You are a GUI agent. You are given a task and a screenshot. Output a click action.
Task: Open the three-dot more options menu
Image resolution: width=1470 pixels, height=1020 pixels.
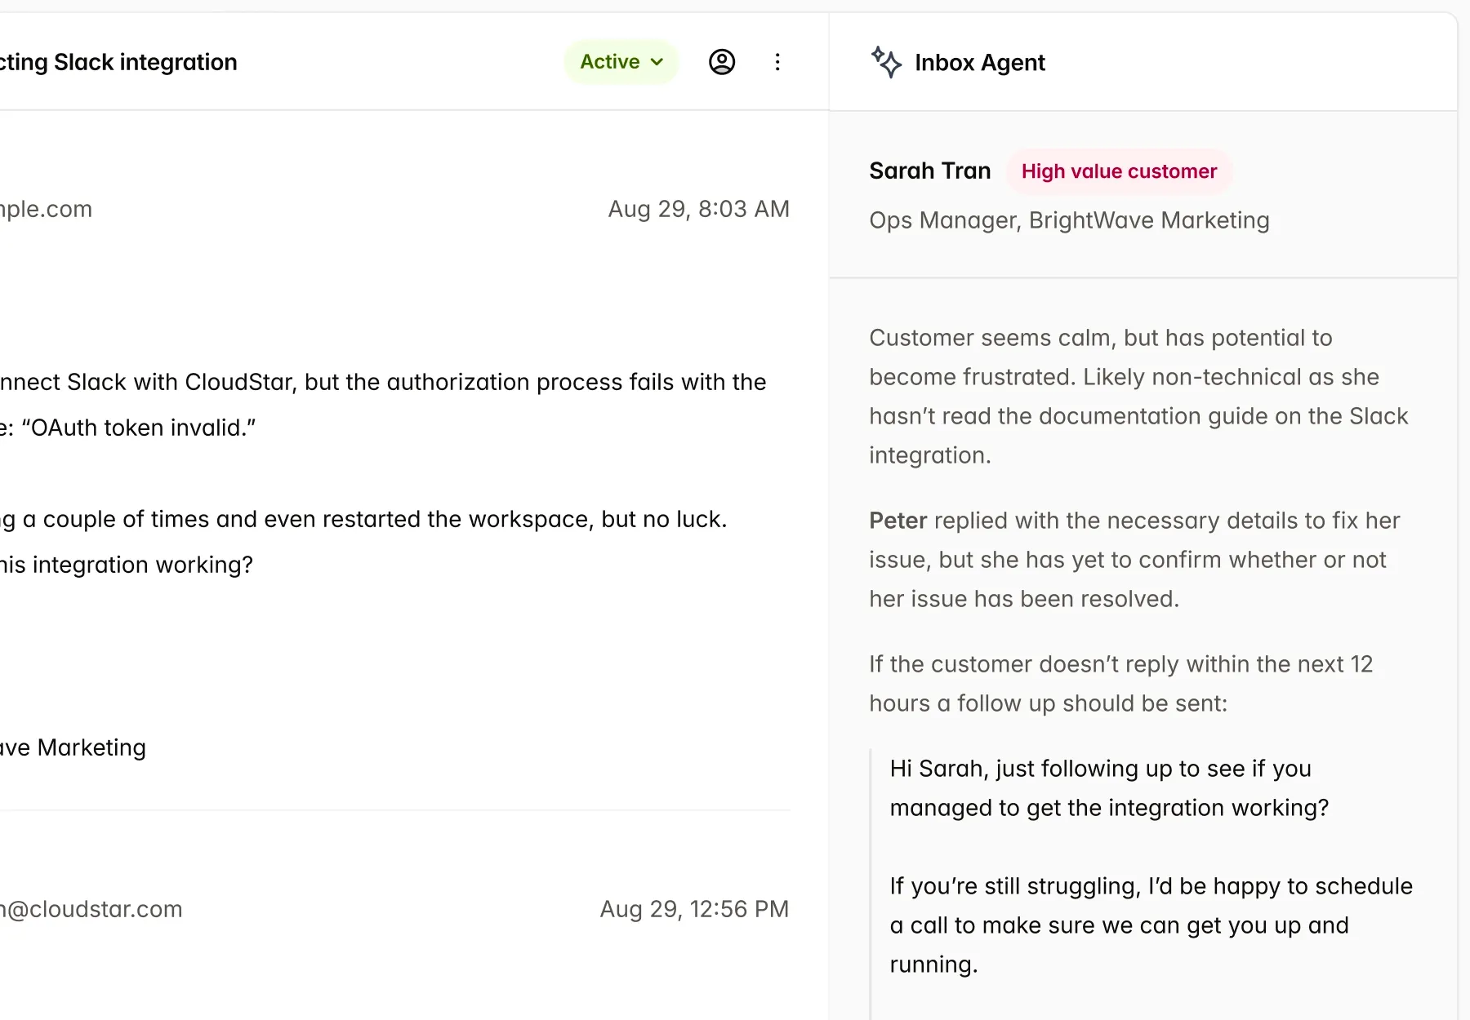[777, 62]
